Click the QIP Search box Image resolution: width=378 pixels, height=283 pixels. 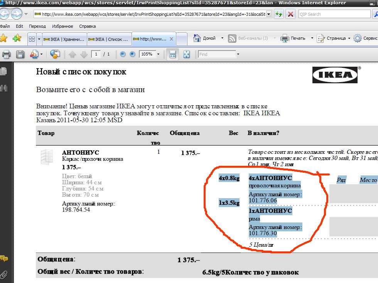pyautogui.click(x=334, y=14)
